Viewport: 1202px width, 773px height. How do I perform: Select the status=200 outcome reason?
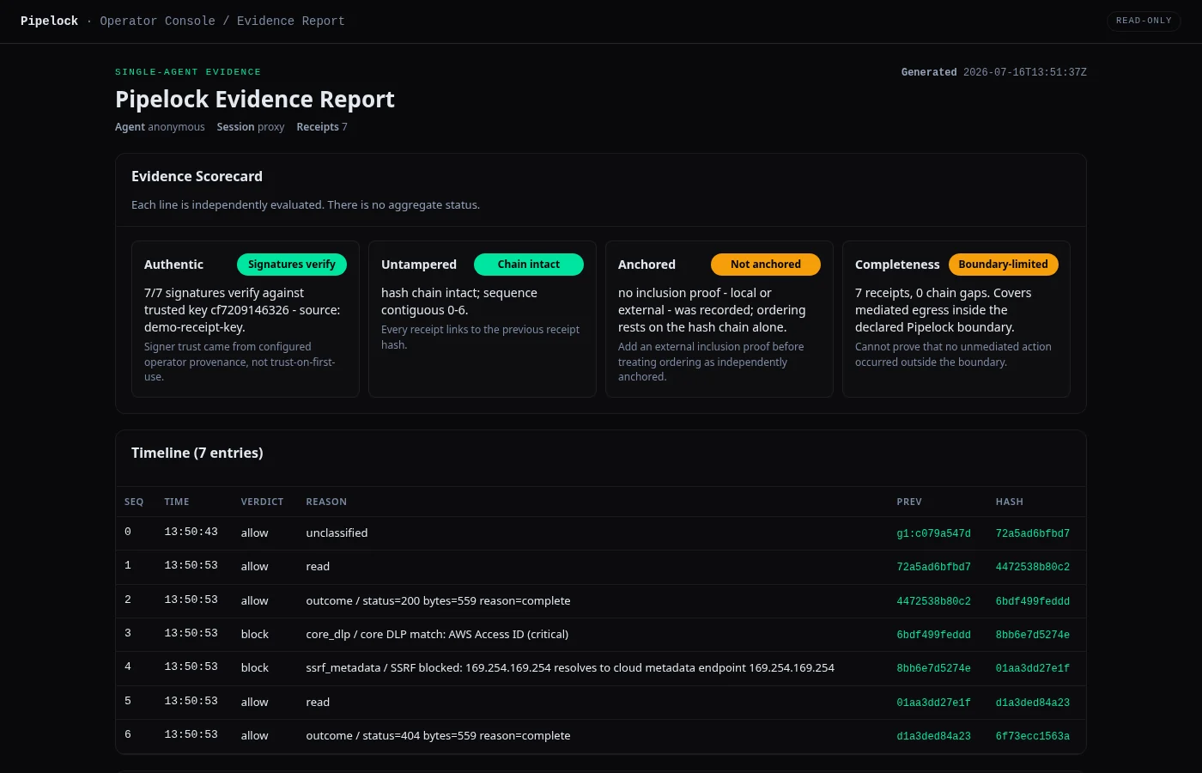tap(438, 600)
